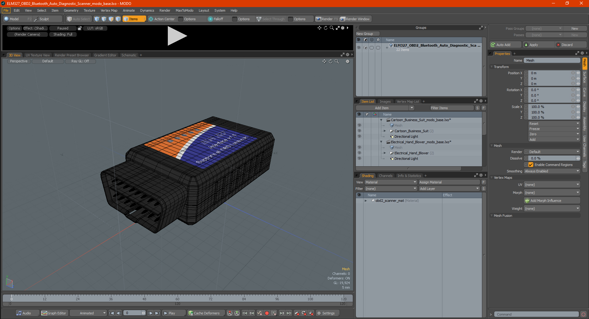Activate Items selection mode

[x=134, y=19]
